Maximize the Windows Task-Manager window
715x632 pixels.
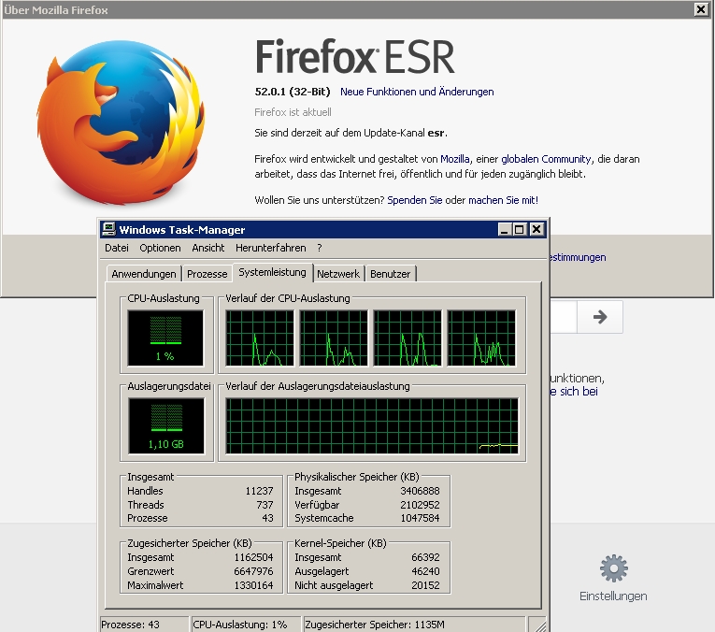pos(520,229)
